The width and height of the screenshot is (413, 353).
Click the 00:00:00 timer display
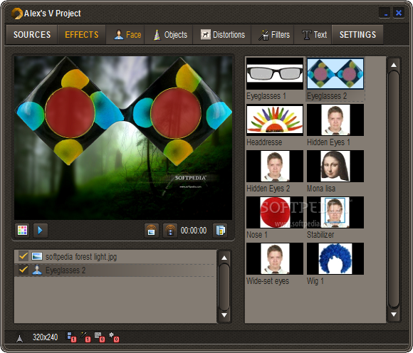coord(194,231)
